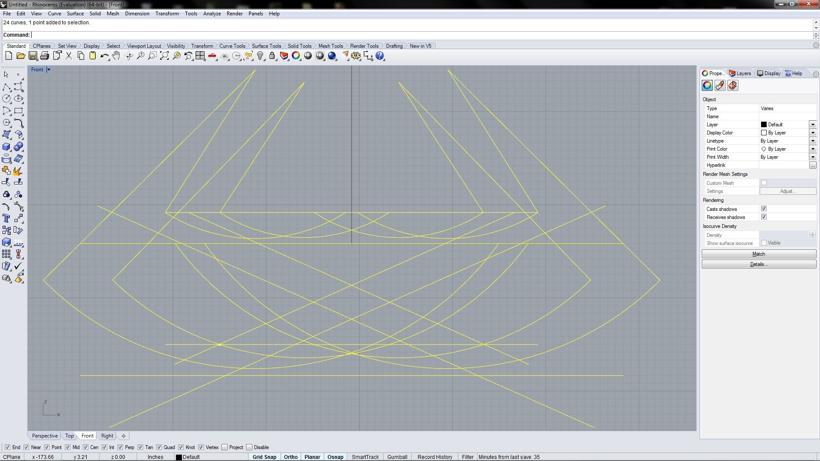
Task: Click the Save file icon
Action: [x=33, y=56]
